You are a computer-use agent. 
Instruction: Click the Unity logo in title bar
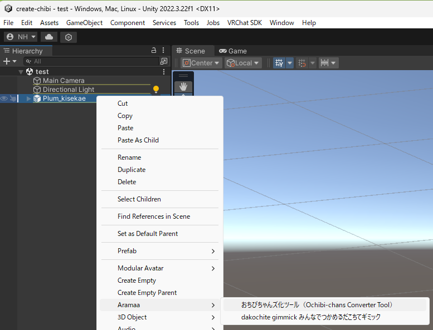point(8,8)
